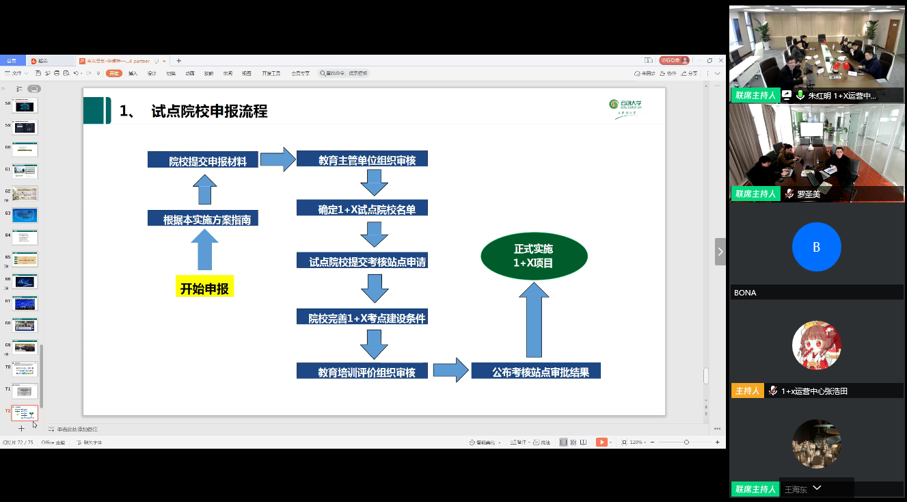The height and width of the screenshot is (502, 907).
Task: Open new tab with plus icon
Action: pos(178,61)
